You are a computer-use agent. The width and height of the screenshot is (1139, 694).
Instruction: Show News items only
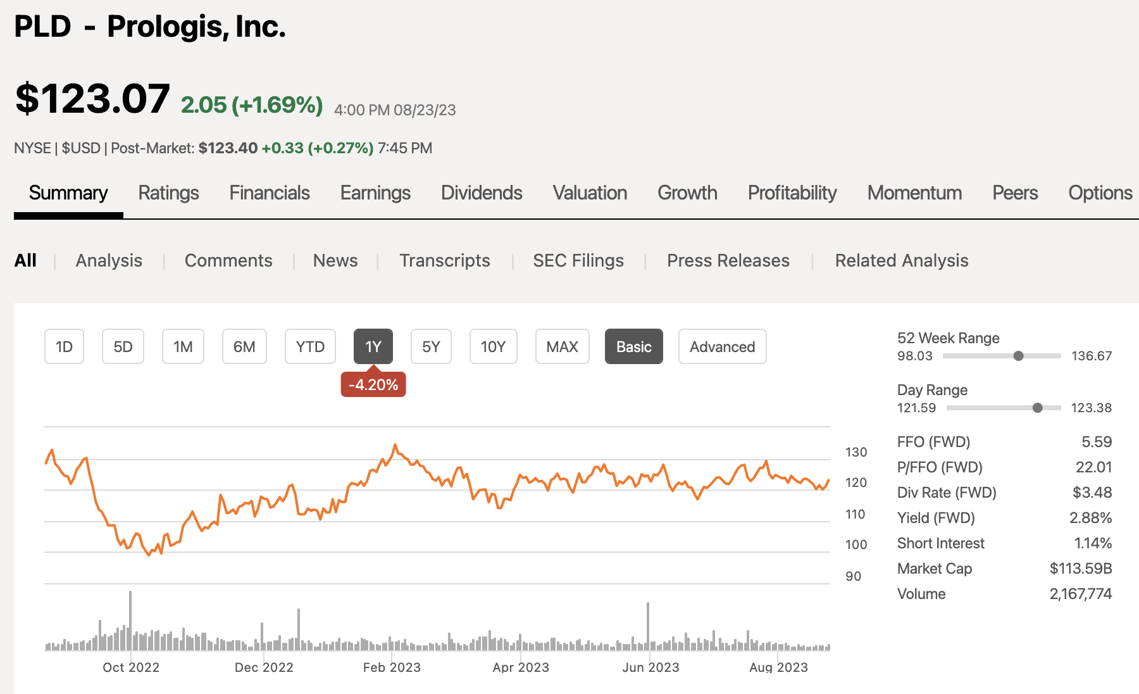coord(335,260)
